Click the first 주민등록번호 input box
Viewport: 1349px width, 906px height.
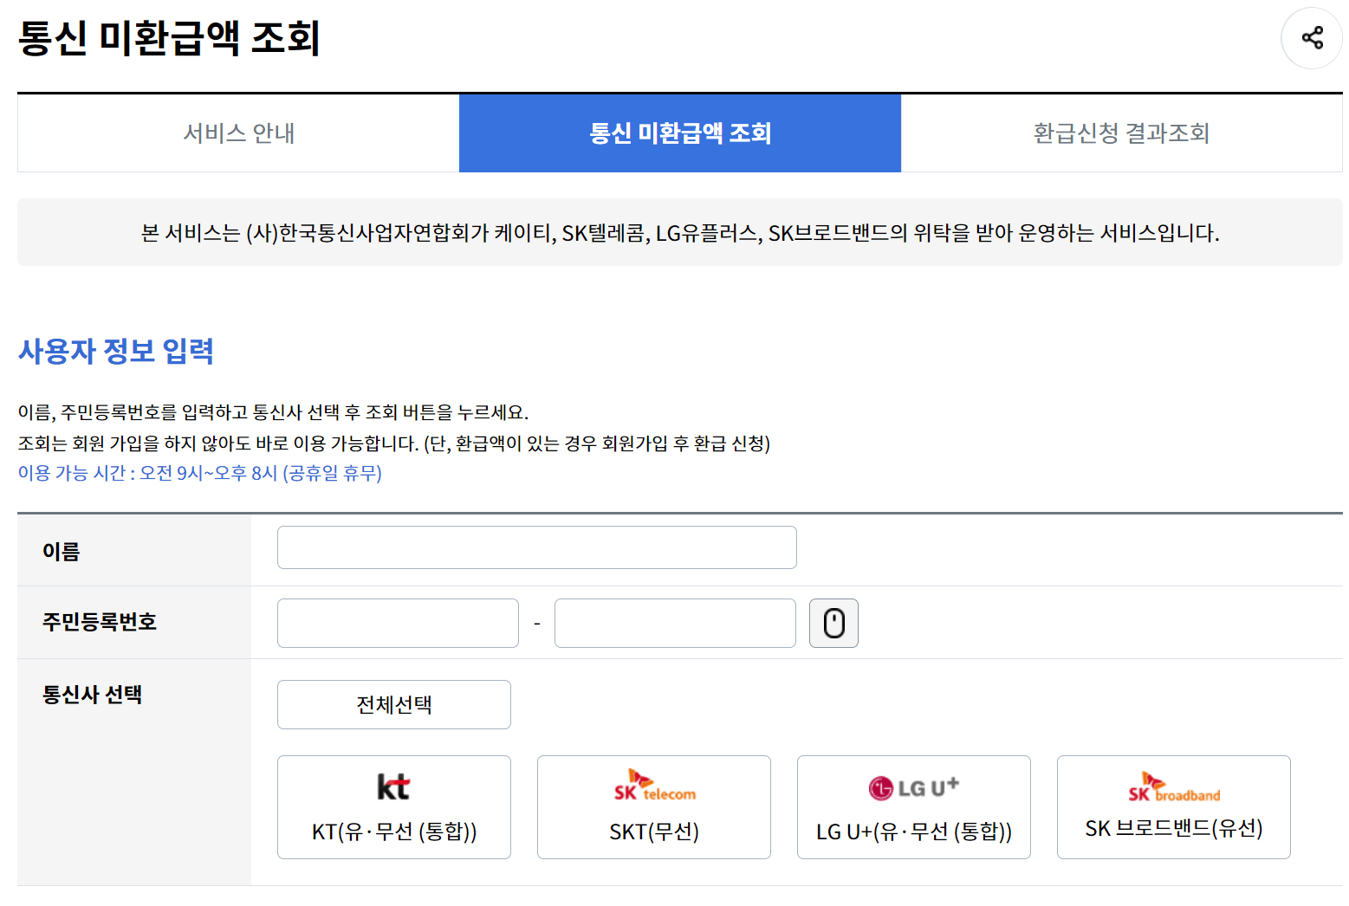(x=397, y=623)
